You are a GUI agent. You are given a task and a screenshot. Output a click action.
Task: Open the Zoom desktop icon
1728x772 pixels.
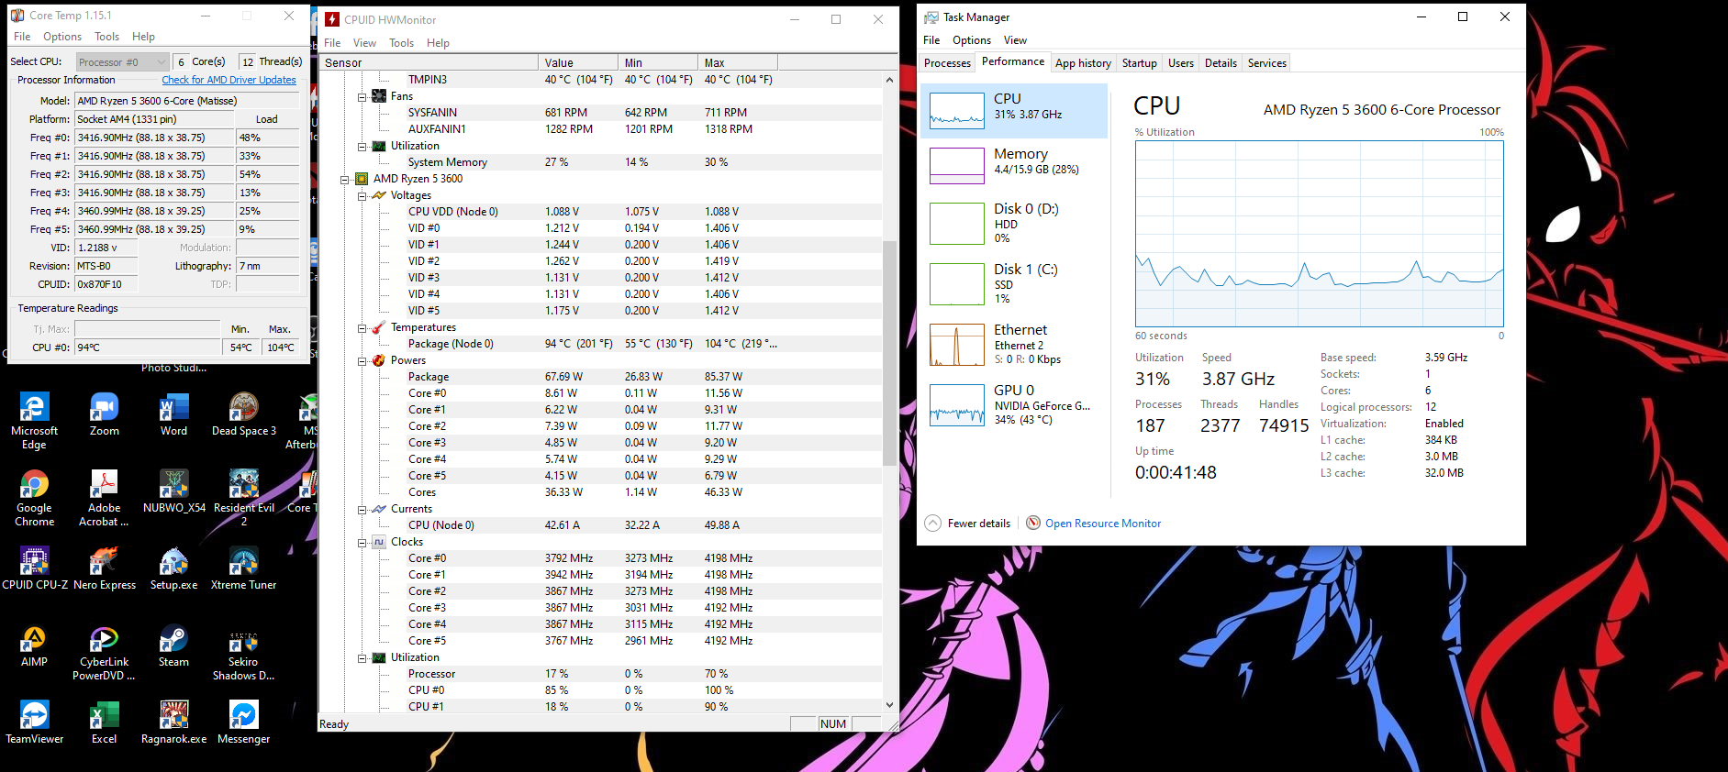104,414
